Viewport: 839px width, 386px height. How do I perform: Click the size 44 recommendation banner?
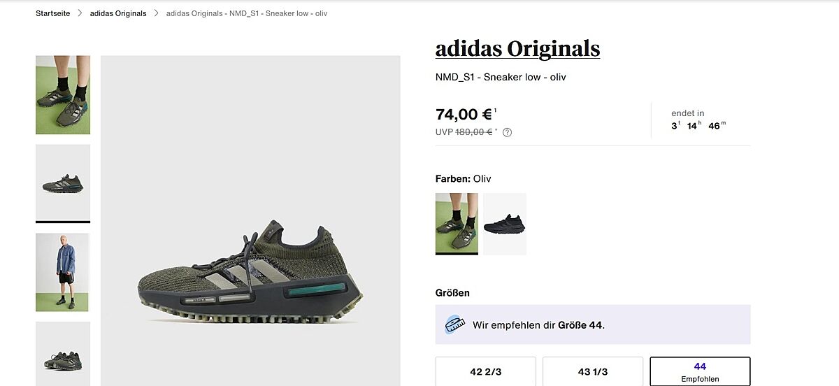[593, 324]
